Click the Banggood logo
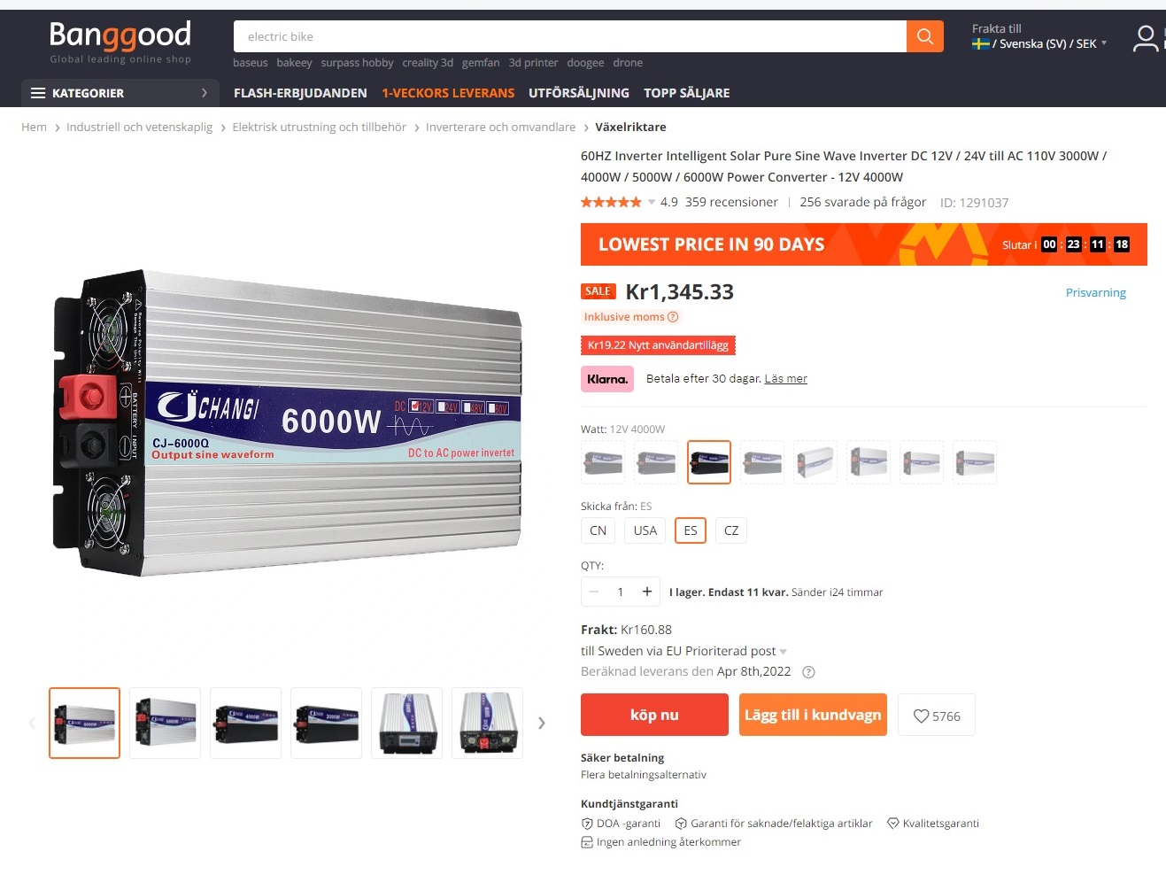The image size is (1166, 890). [x=120, y=43]
